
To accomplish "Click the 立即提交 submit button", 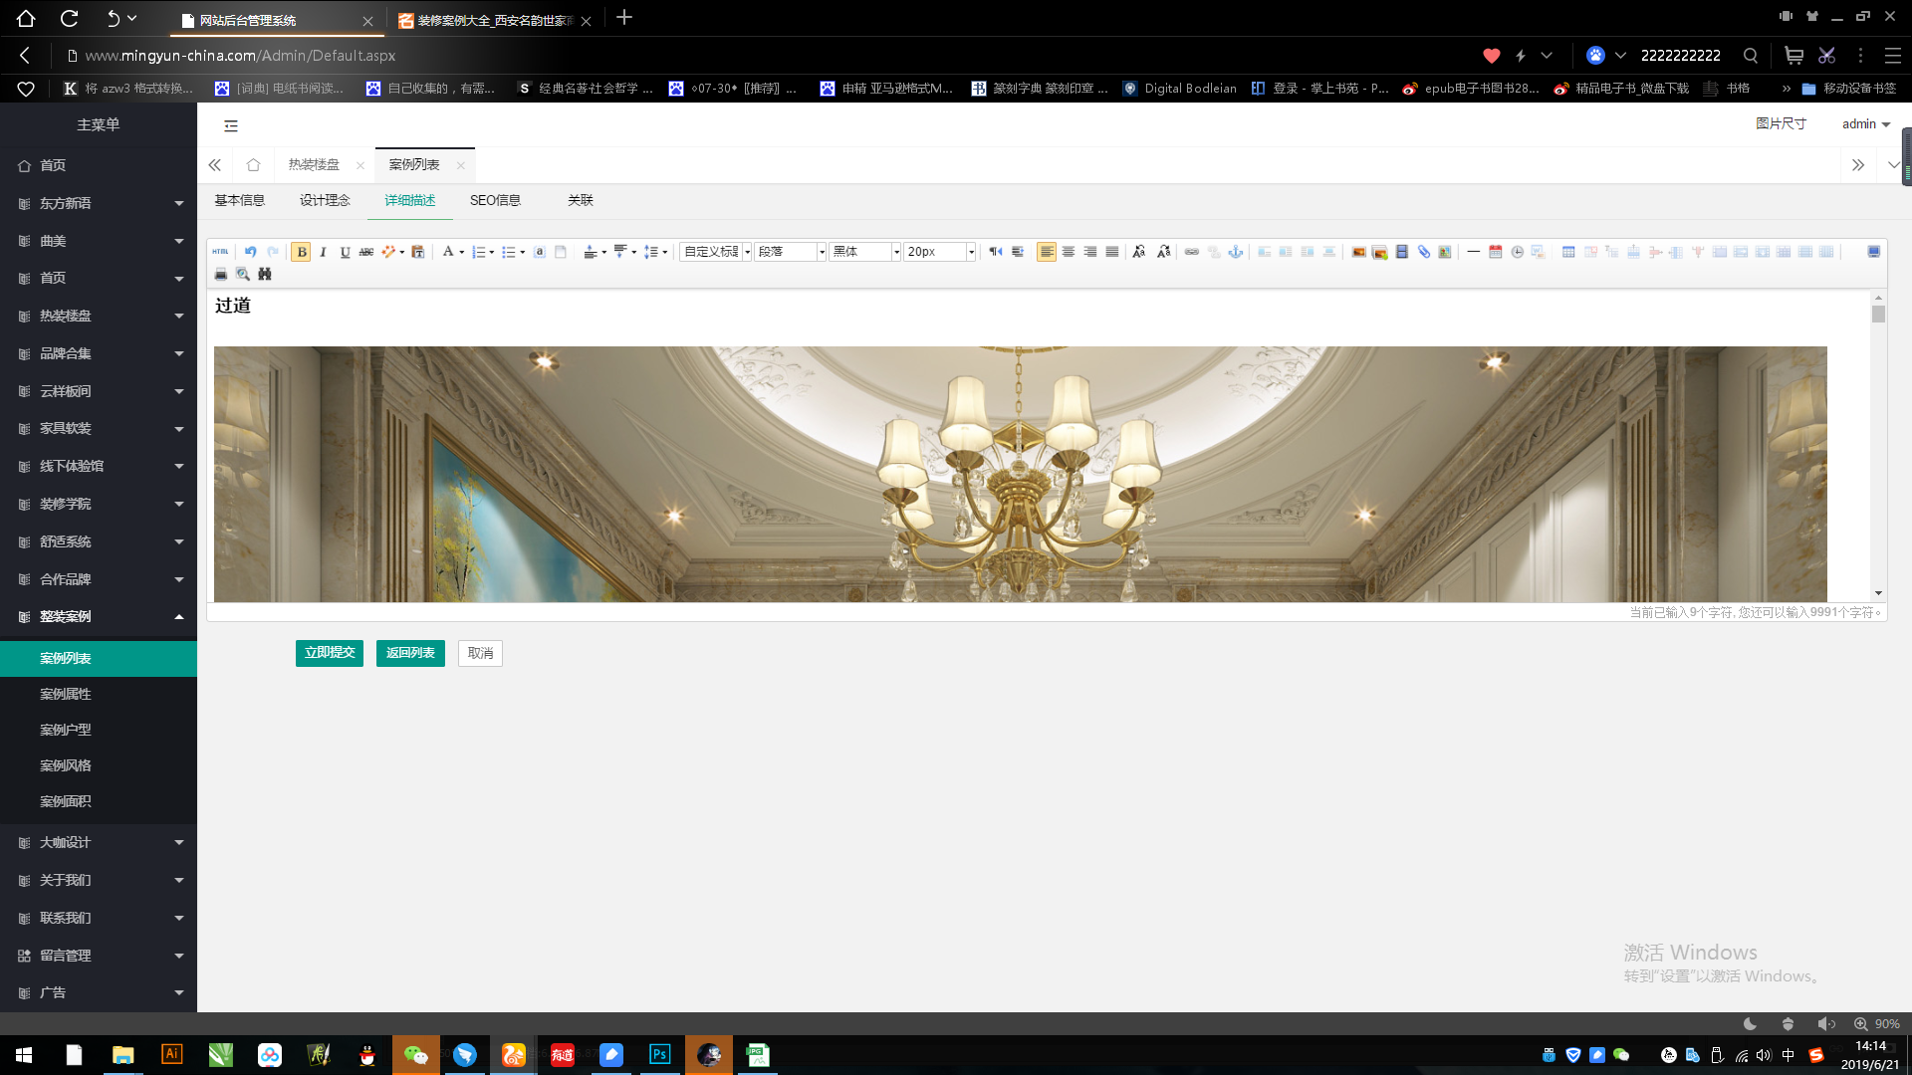I will tap(329, 653).
